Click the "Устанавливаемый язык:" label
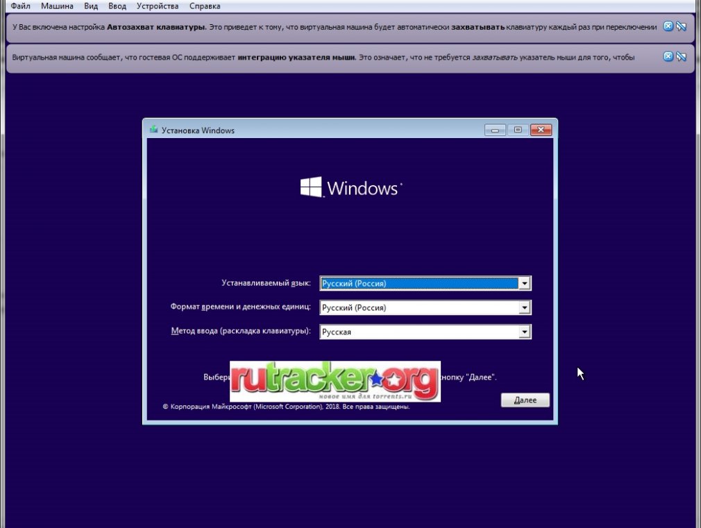 pos(266,283)
